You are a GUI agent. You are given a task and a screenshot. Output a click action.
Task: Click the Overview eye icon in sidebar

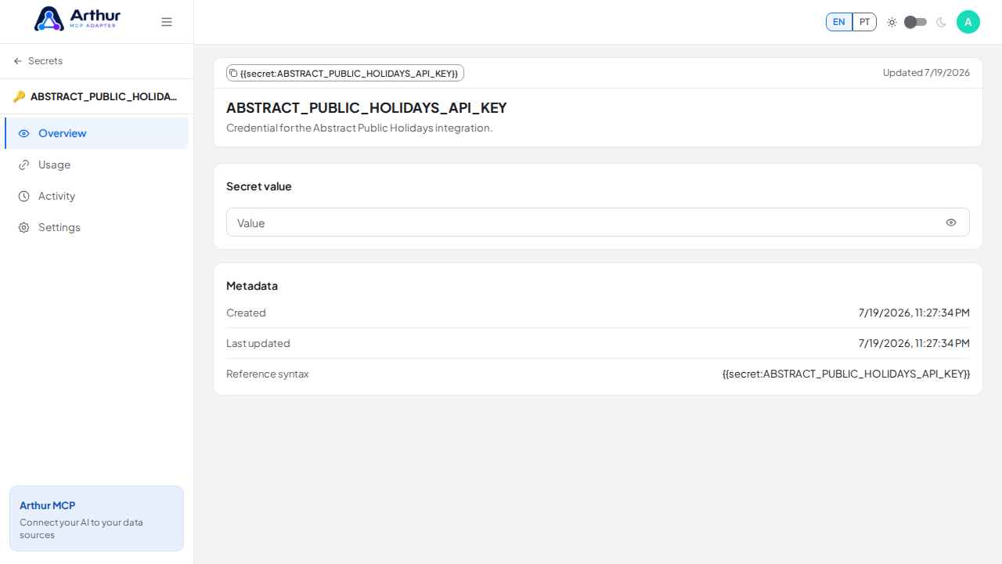[23, 133]
